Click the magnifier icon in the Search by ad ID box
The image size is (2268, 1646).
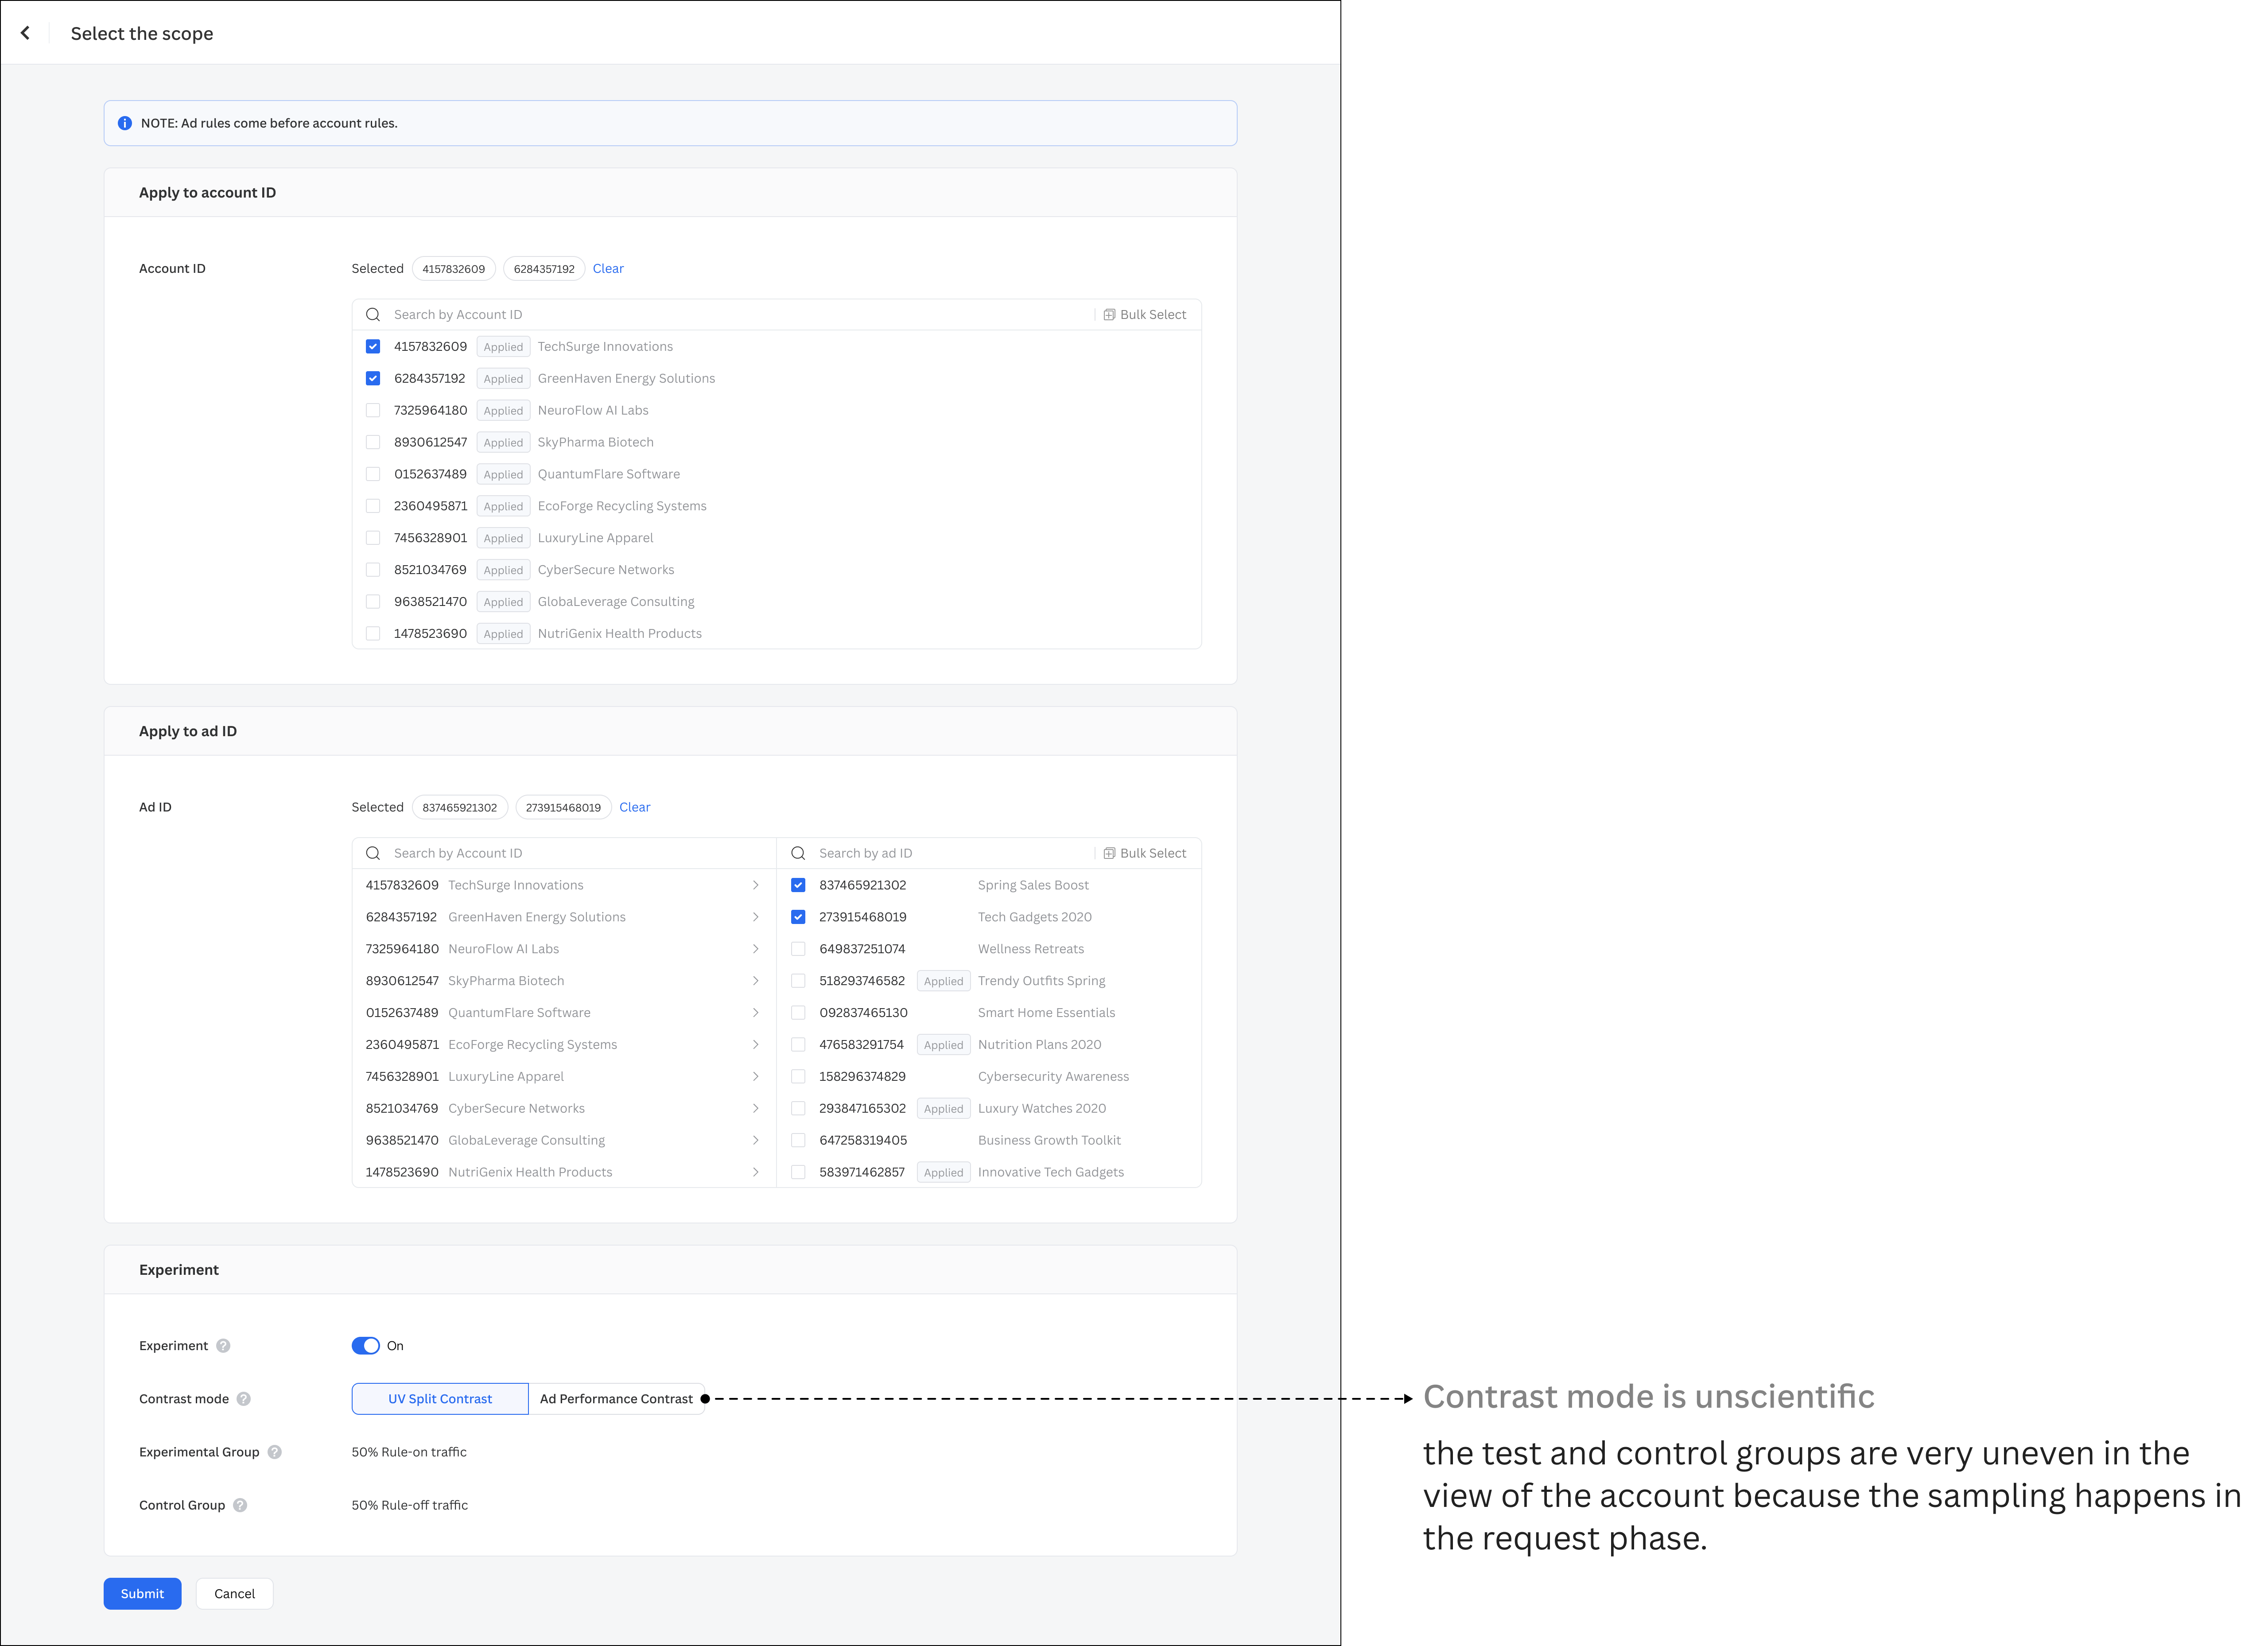[798, 853]
